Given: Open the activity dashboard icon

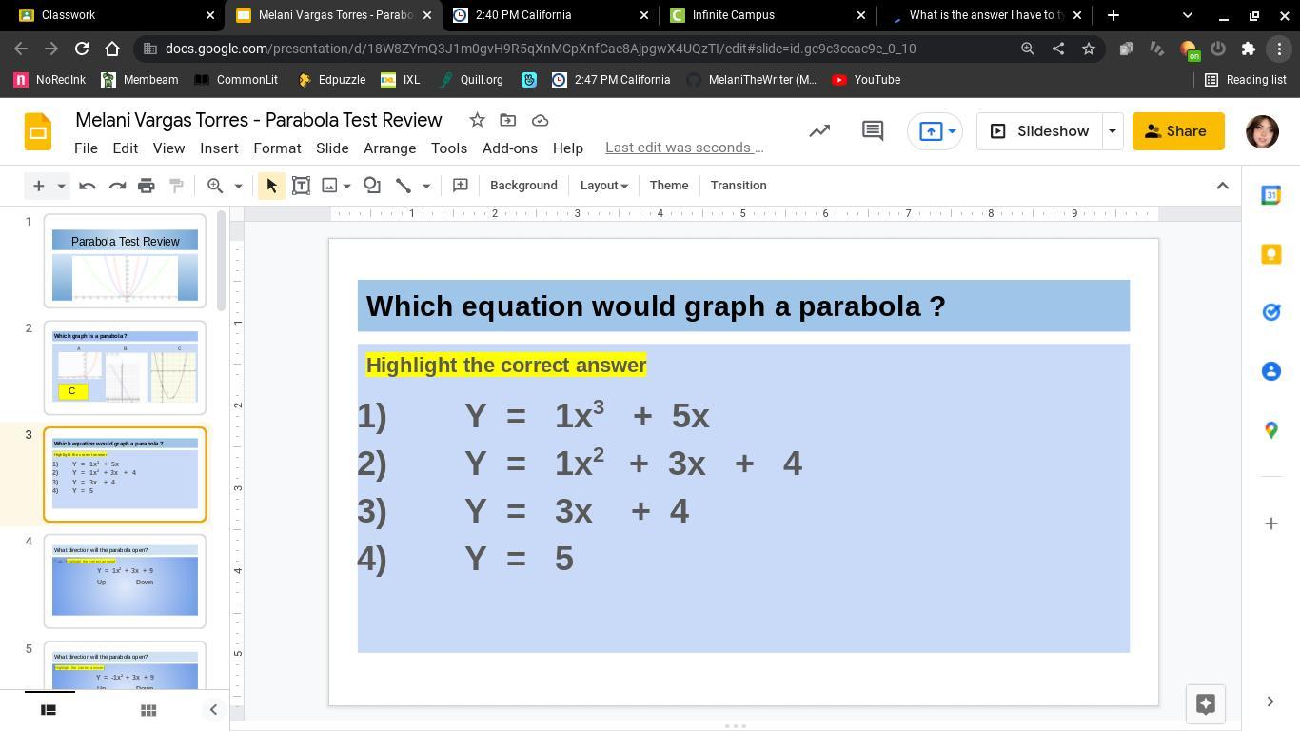Looking at the screenshot, I should pos(819,131).
